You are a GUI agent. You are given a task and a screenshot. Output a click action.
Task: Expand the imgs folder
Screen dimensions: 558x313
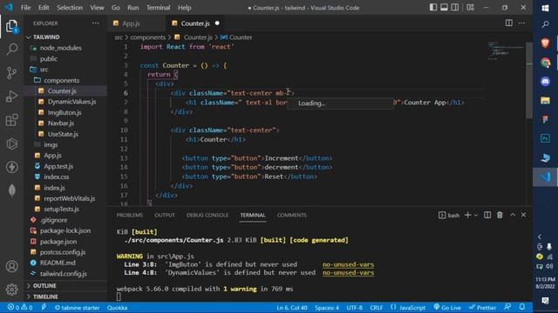coord(51,145)
